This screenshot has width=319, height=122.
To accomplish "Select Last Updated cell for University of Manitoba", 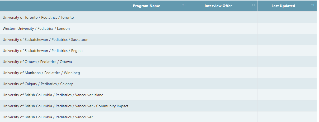I will (x=287, y=73).
